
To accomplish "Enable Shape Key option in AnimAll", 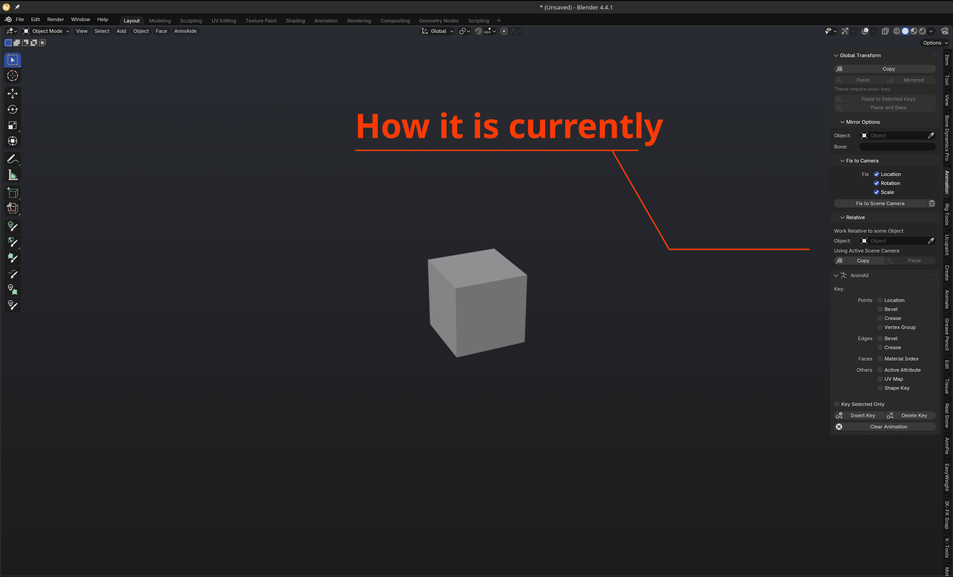I will click(880, 388).
